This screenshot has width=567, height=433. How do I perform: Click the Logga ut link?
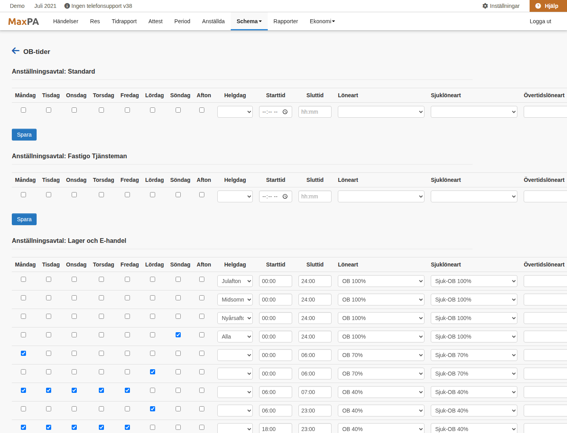[540, 21]
